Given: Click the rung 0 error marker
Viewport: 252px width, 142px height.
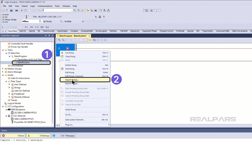Looking at the screenshot, I should click(67, 48).
